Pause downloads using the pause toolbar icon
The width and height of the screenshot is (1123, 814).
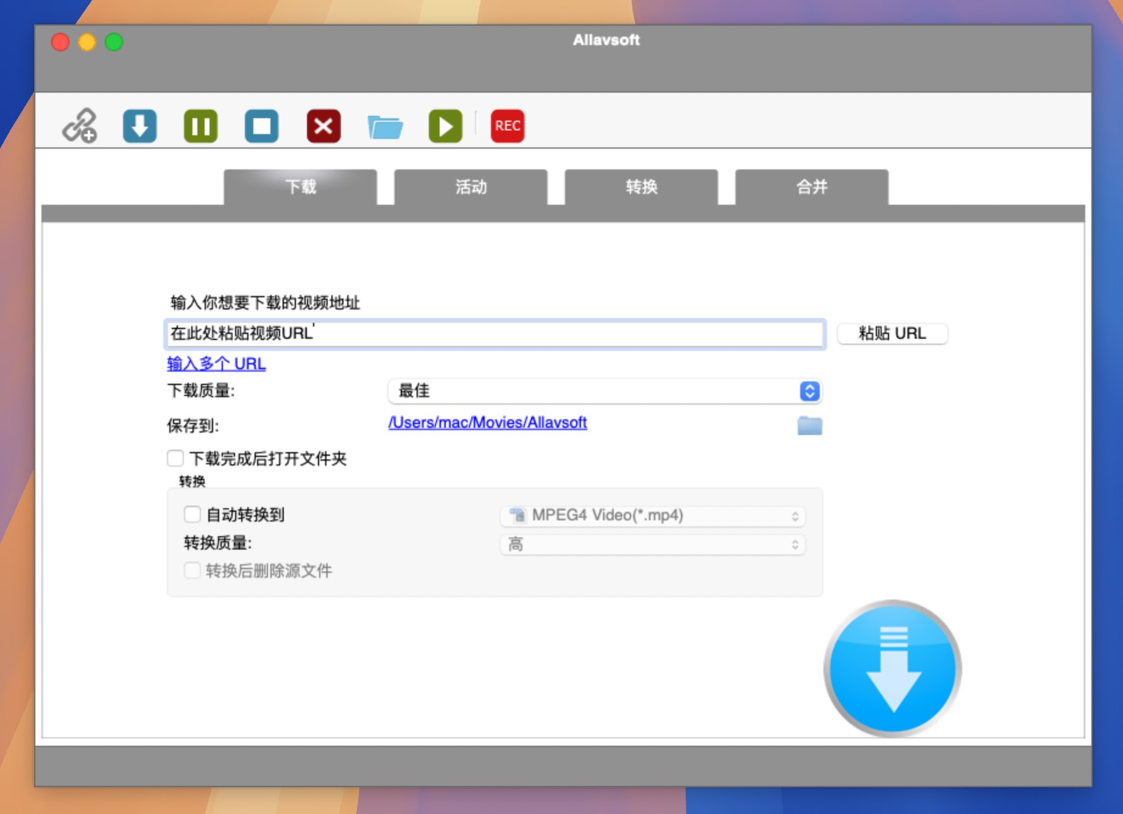point(200,126)
